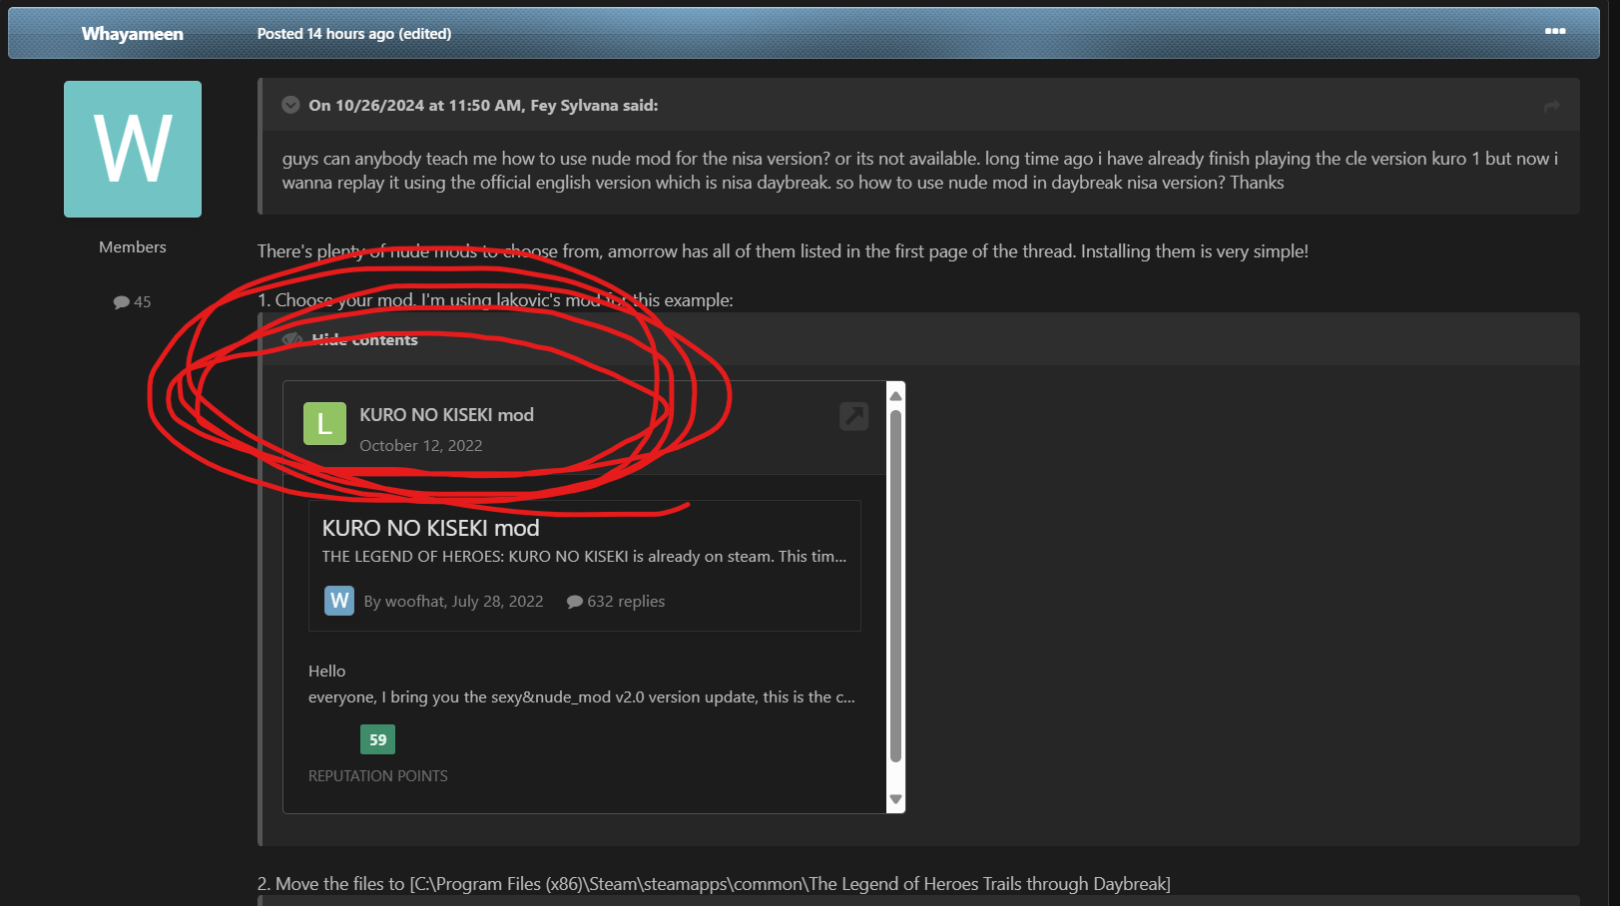Click the embed scrollbar down arrow
Image resolution: width=1620 pixels, height=906 pixels.
tap(895, 799)
